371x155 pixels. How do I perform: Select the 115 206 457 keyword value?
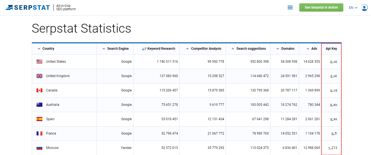169,90
